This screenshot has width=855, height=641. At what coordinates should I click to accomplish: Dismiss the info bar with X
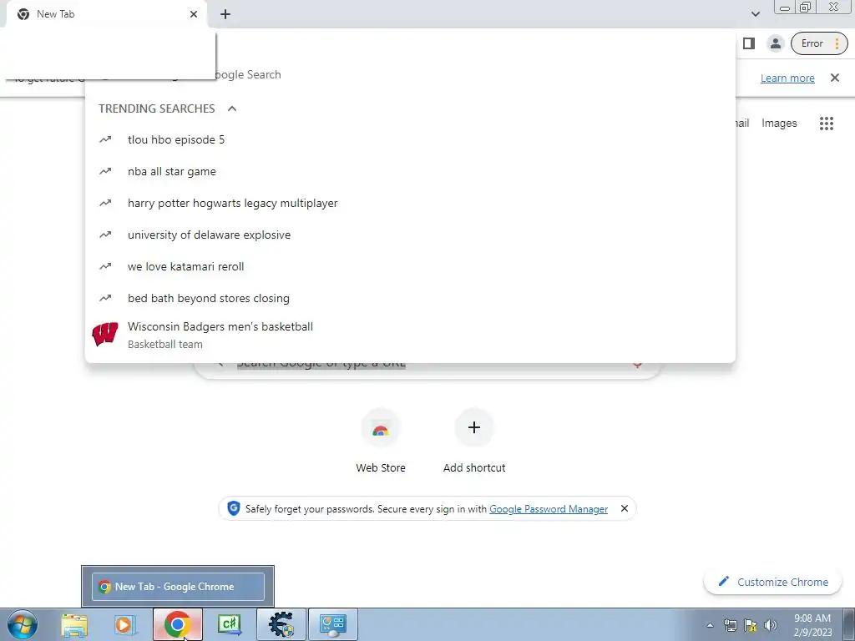834,78
